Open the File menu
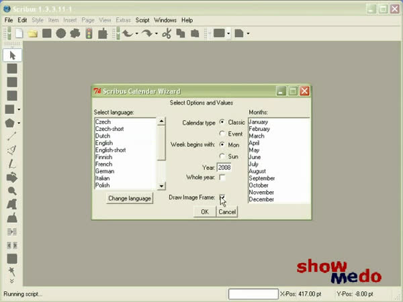Viewport: 403px width, 302px height. pyautogui.click(x=9, y=20)
